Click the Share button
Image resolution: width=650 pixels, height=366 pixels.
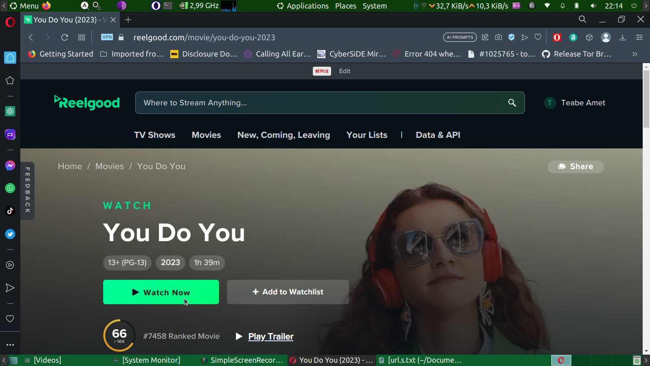[576, 167]
